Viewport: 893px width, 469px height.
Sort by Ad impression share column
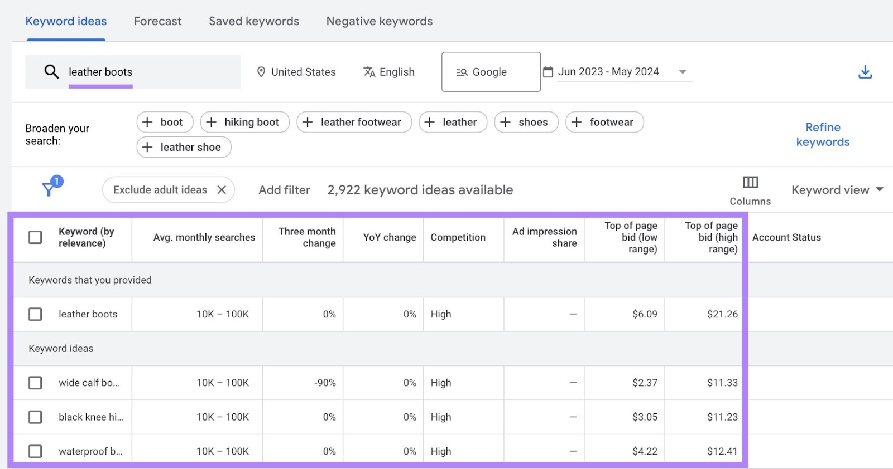545,237
